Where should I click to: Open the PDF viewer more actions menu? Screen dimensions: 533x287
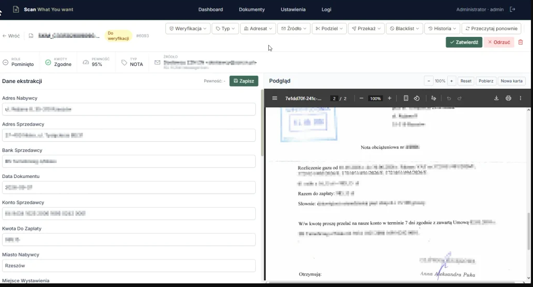[521, 99]
